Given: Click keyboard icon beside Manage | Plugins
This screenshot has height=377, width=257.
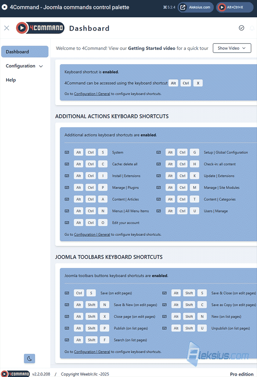Looking at the screenshot, I should [67, 188].
